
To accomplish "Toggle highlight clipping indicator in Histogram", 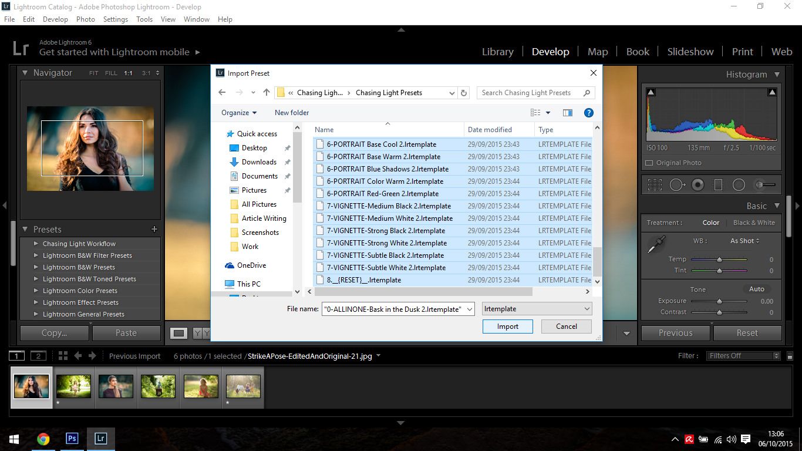I will click(x=772, y=92).
